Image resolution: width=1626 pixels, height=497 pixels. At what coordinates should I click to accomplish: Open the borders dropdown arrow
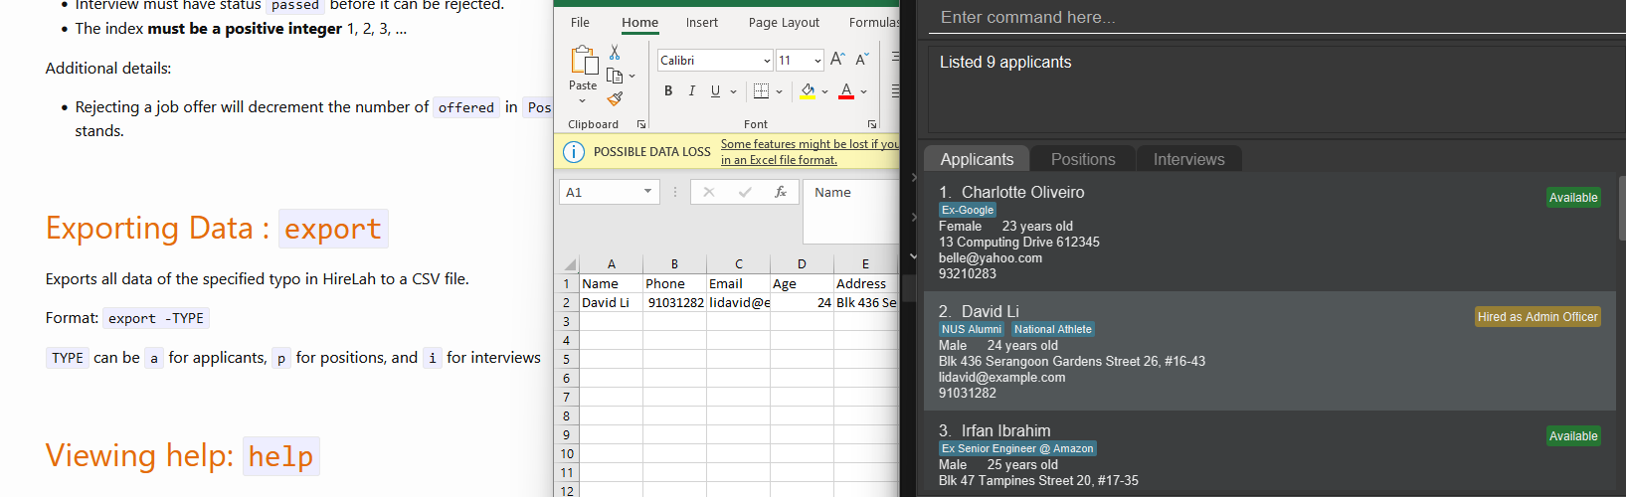point(780,91)
